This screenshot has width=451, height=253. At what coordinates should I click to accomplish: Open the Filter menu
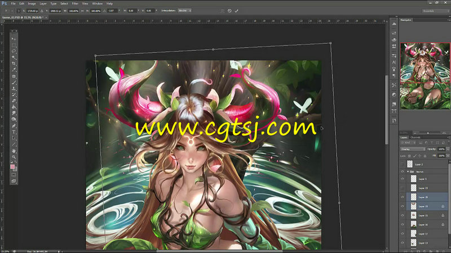[x=75, y=3]
